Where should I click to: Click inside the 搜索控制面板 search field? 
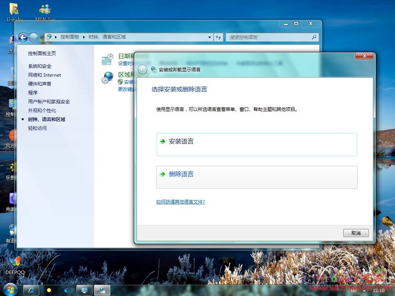point(270,37)
